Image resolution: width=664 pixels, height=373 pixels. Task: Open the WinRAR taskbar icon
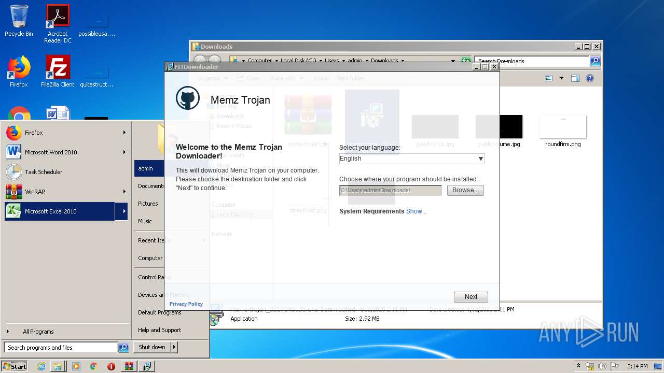(129, 366)
